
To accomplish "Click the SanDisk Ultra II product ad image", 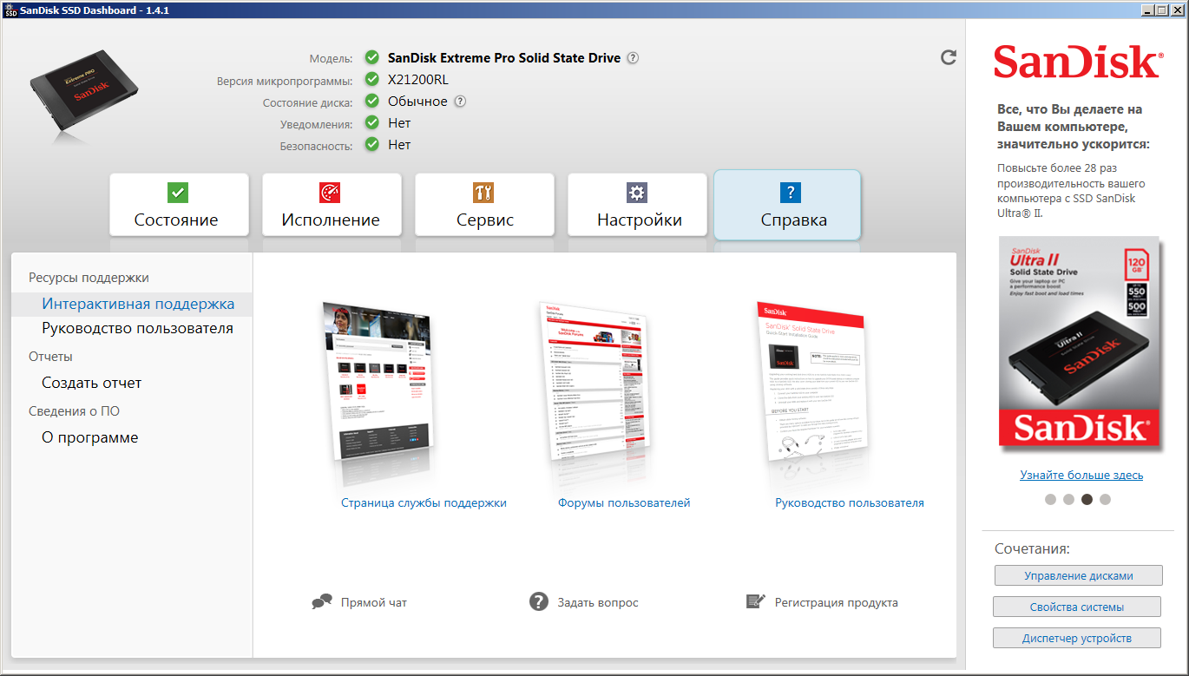I will coord(1079,341).
